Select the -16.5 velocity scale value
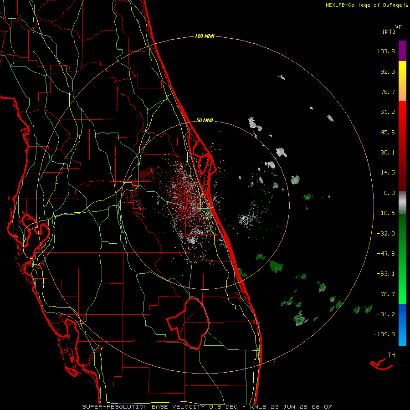The height and width of the screenshot is (410, 410). point(386,213)
